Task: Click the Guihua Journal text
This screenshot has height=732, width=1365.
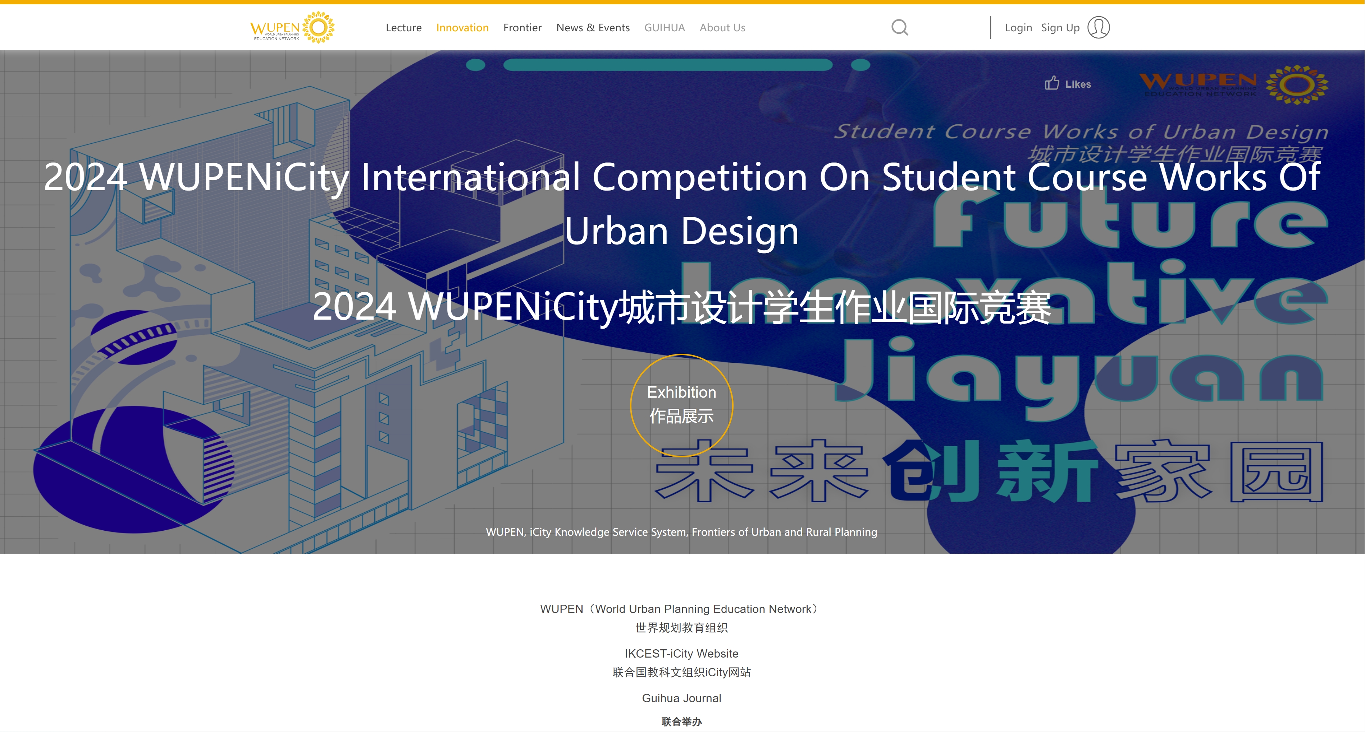Action: (681, 697)
